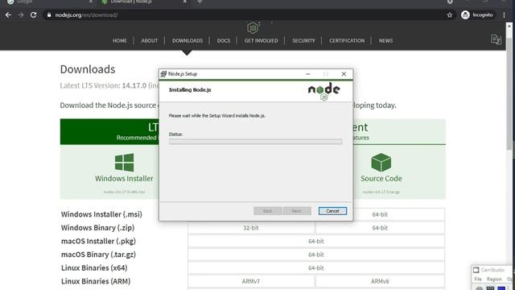The image size is (515, 290).
Task: Reload the page with the refresh icon
Action: click(x=34, y=15)
